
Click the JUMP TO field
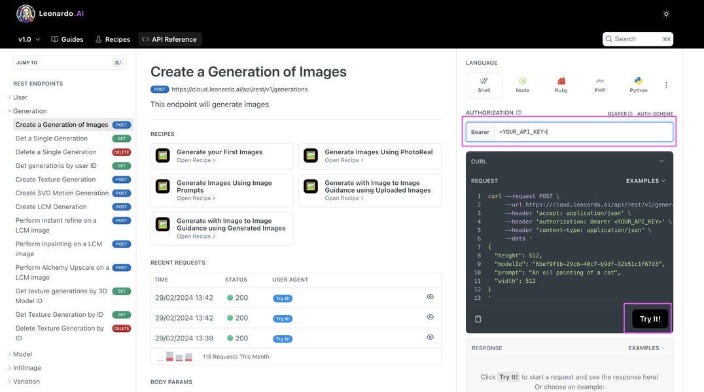pyautogui.click(x=69, y=63)
